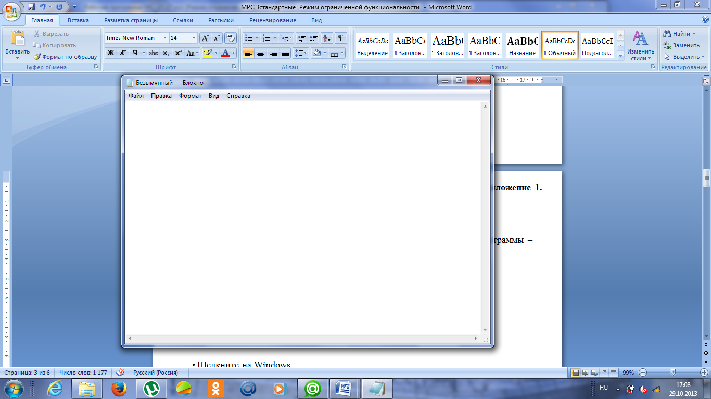Click the superscript icon
711x399 pixels.
click(x=178, y=53)
